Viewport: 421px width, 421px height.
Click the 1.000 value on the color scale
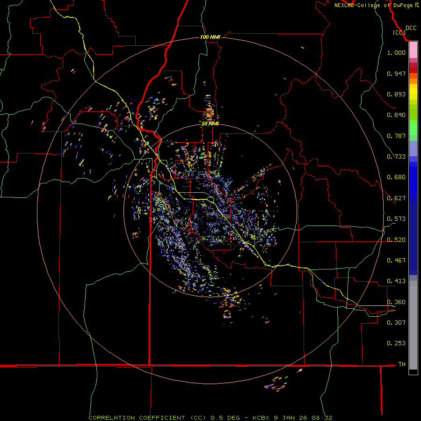pos(396,52)
